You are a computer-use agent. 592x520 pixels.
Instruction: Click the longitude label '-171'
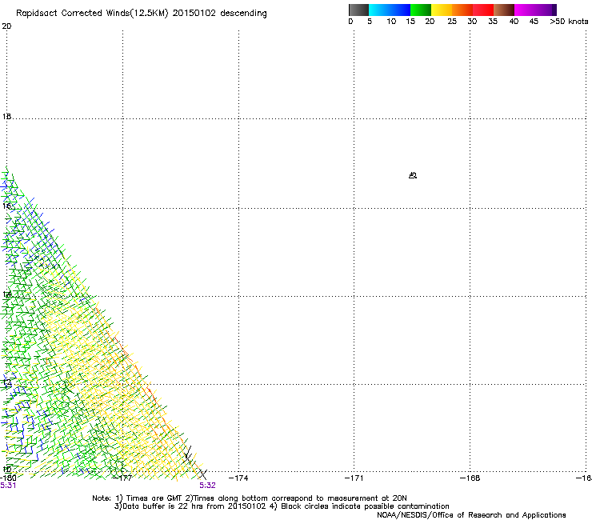pyautogui.click(x=354, y=478)
